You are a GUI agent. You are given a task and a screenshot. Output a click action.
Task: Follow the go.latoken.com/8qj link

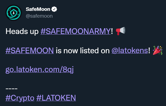(39, 70)
